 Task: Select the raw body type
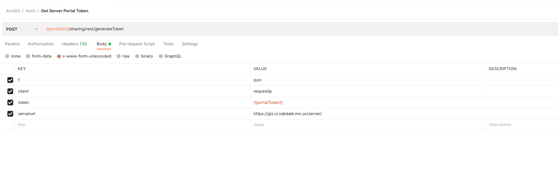pyautogui.click(x=119, y=56)
